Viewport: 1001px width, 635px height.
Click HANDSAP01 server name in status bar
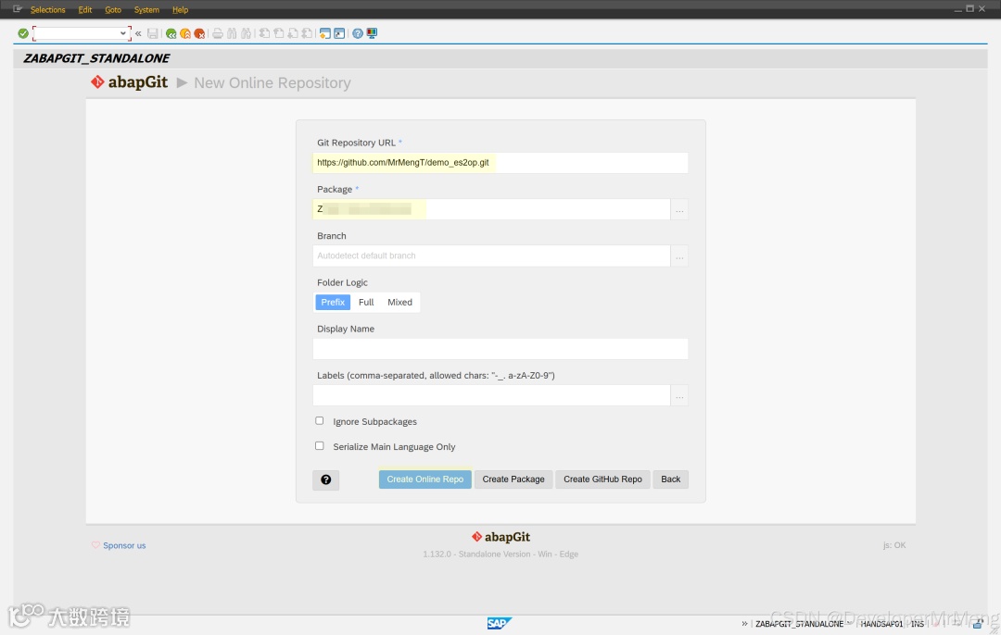pyautogui.click(x=881, y=624)
